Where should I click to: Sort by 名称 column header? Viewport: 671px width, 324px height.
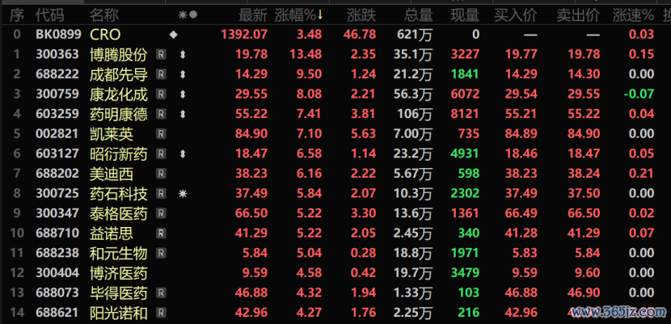104,15
